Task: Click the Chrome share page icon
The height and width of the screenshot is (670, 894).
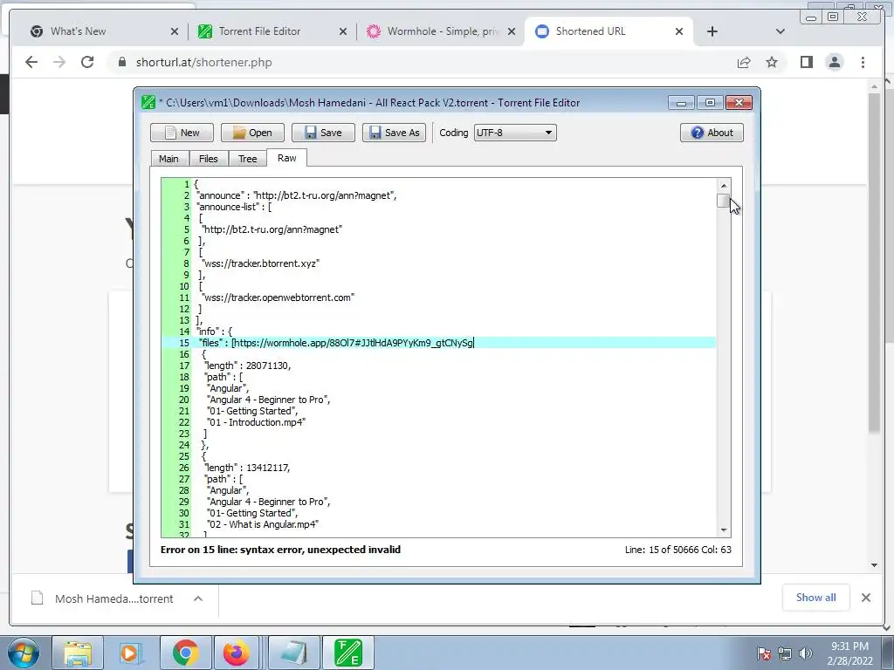Action: 744,62
